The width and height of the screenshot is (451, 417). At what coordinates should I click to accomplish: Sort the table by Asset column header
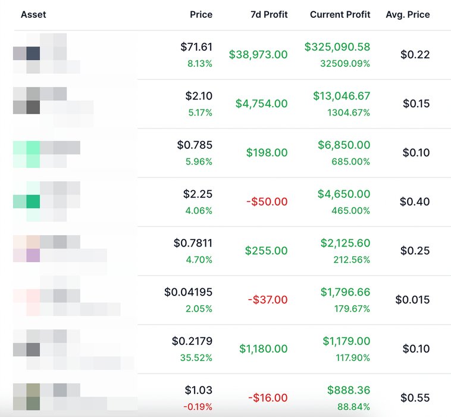coord(33,14)
